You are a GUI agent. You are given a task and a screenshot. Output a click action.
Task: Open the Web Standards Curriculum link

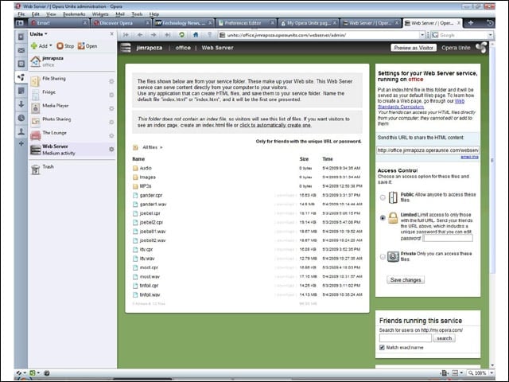401,107
